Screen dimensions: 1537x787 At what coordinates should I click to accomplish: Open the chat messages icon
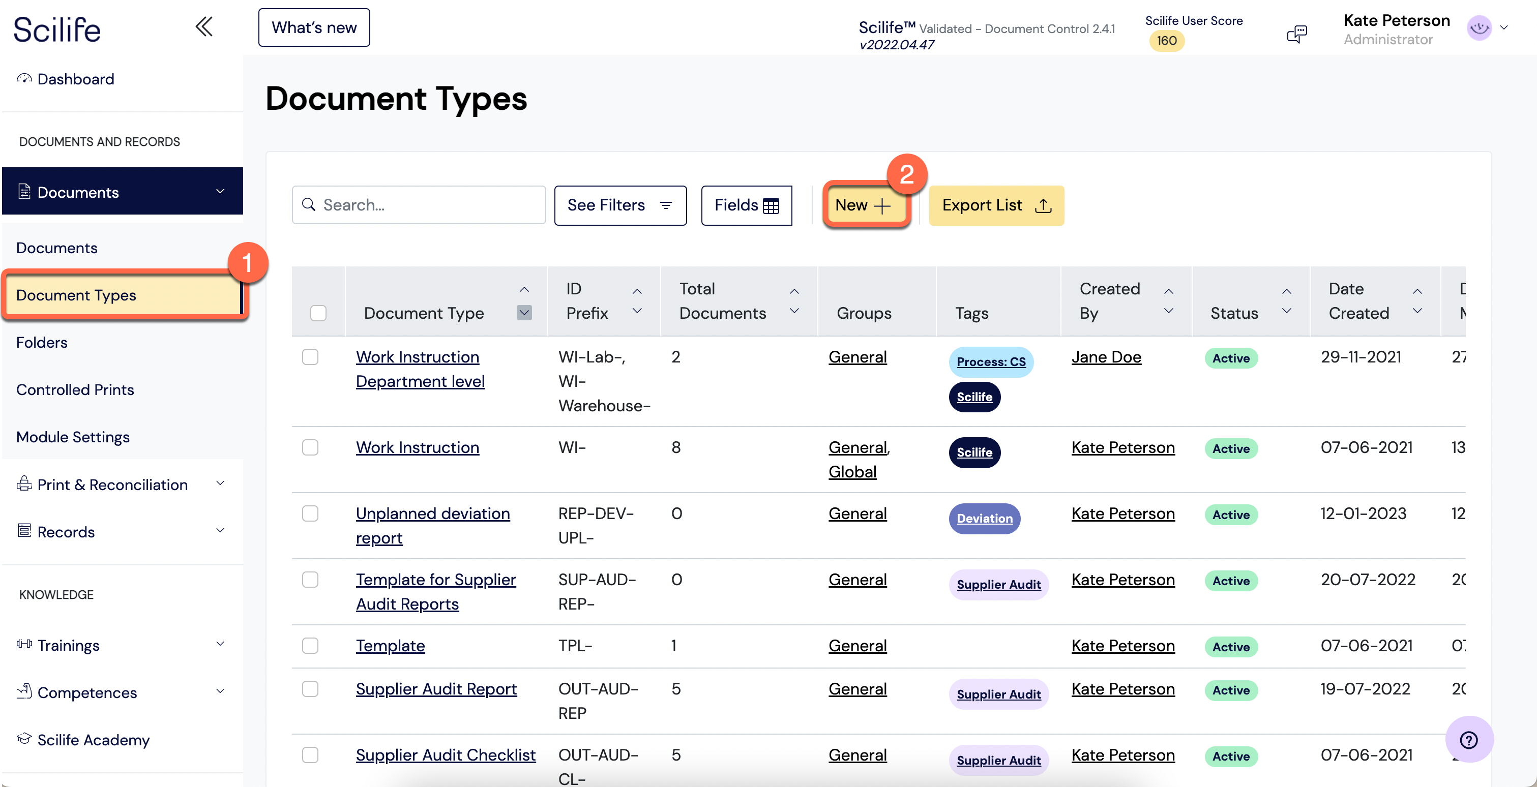click(x=1296, y=34)
